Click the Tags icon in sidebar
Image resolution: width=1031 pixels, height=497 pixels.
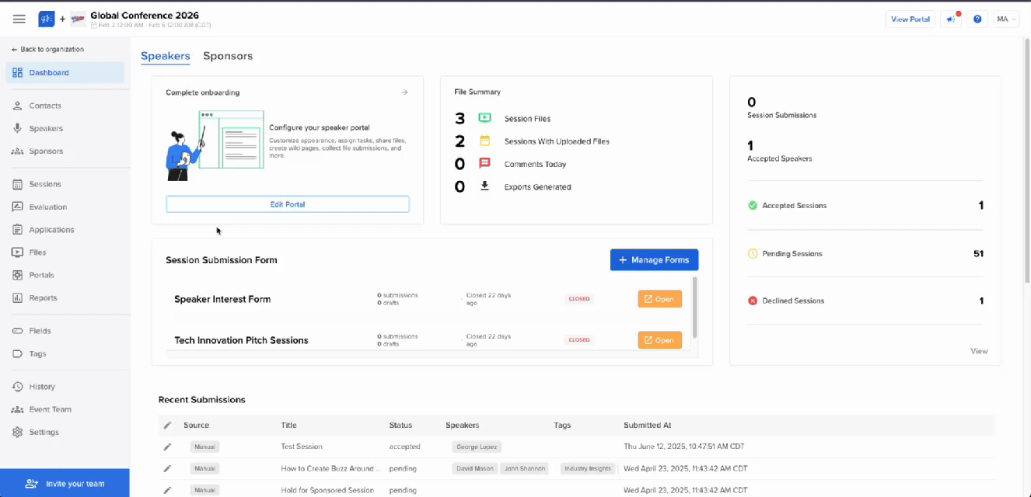[x=17, y=353]
